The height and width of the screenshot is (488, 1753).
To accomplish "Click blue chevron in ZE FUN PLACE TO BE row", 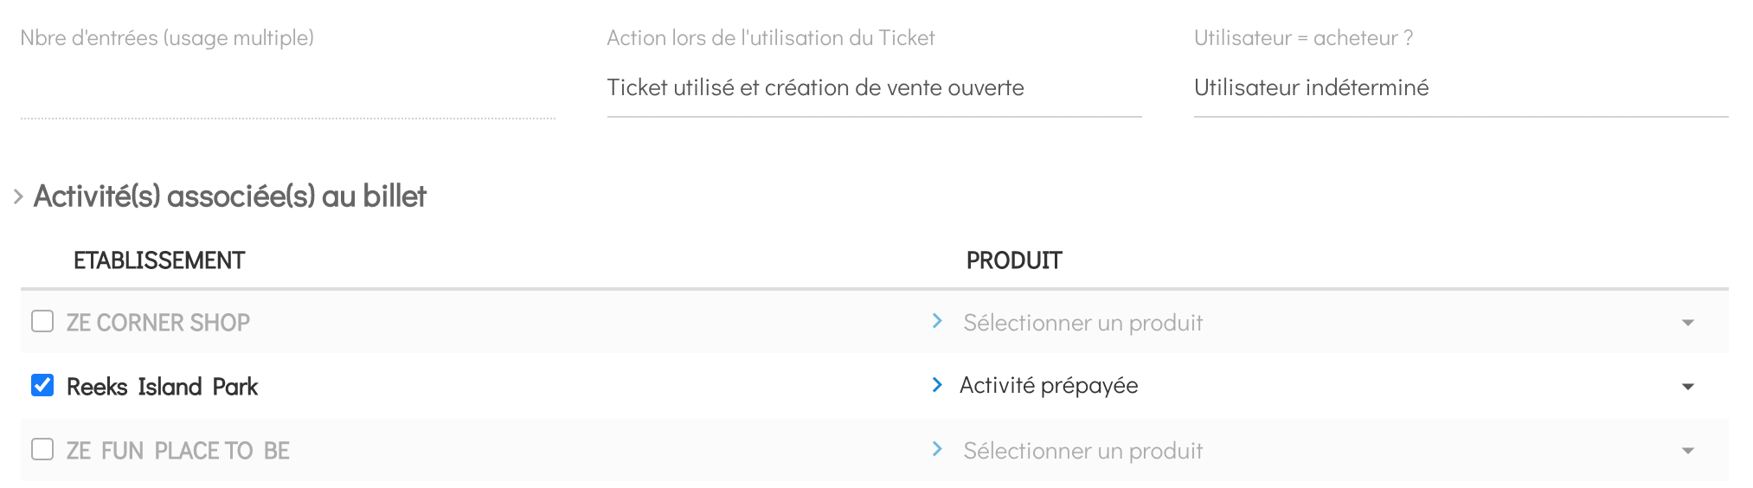I will point(937,449).
